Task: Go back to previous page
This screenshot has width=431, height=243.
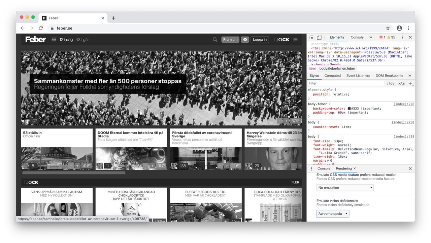Action: click(x=22, y=28)
